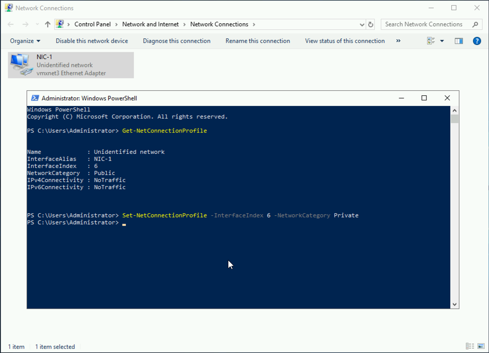489x353 pixels.
Task: Click the Change your view icon
Action: pyautogui.click(x=431, y=41)
